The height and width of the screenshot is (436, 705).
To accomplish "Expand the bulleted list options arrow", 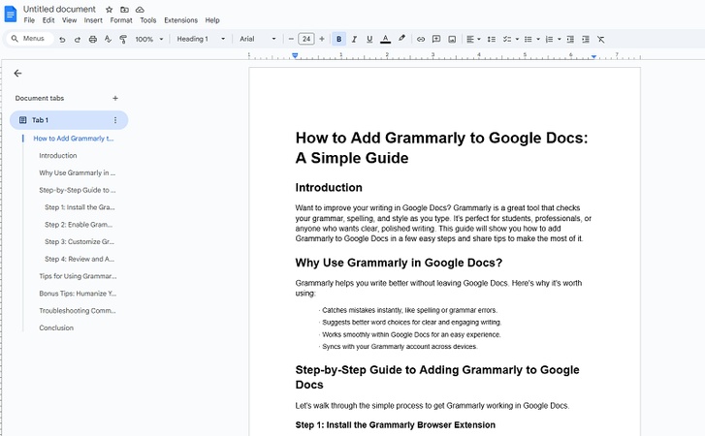I will (538, 40).
